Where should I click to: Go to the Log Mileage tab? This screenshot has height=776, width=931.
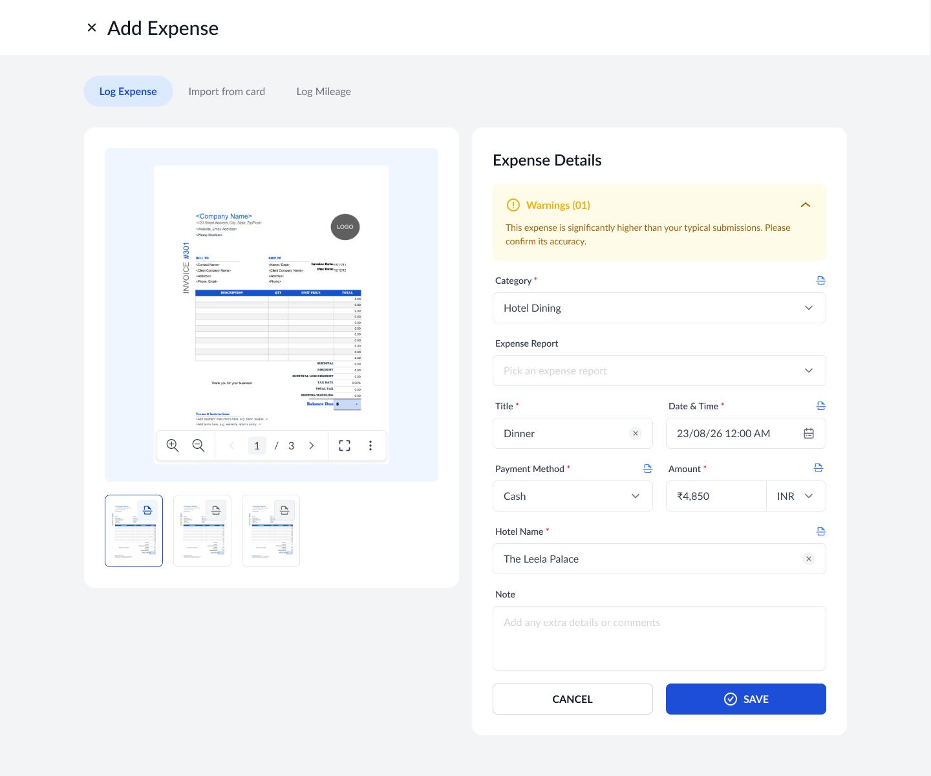click(324, 91)
